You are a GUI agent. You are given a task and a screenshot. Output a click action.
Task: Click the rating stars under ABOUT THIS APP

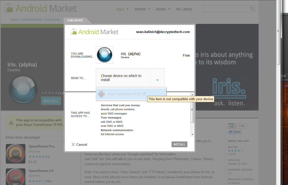point(236,151)
